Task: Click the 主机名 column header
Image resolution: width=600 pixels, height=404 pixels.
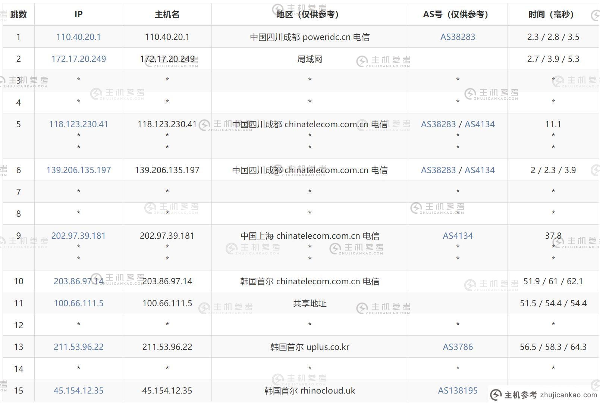Action: point(167,14)
